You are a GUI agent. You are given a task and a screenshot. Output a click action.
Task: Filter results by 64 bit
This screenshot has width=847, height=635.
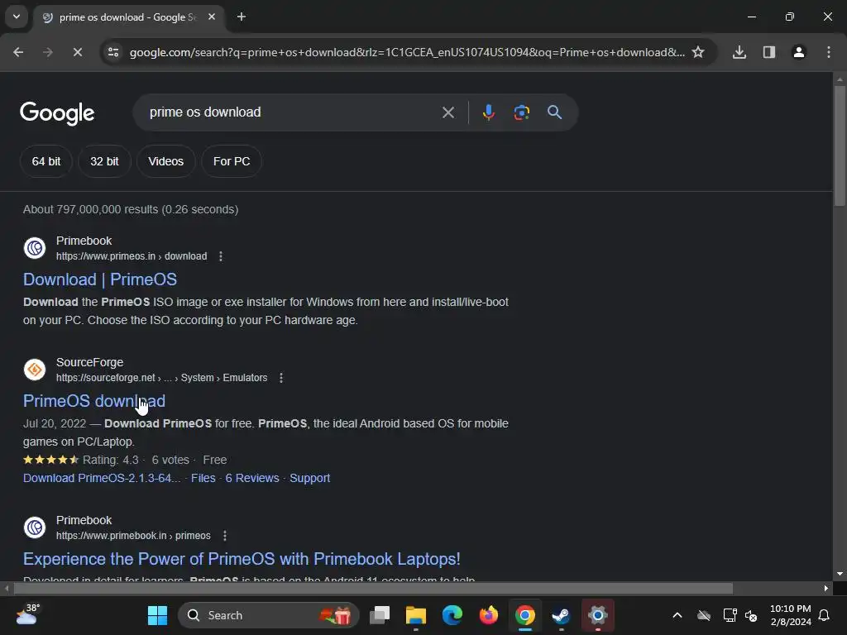[46, 161]
